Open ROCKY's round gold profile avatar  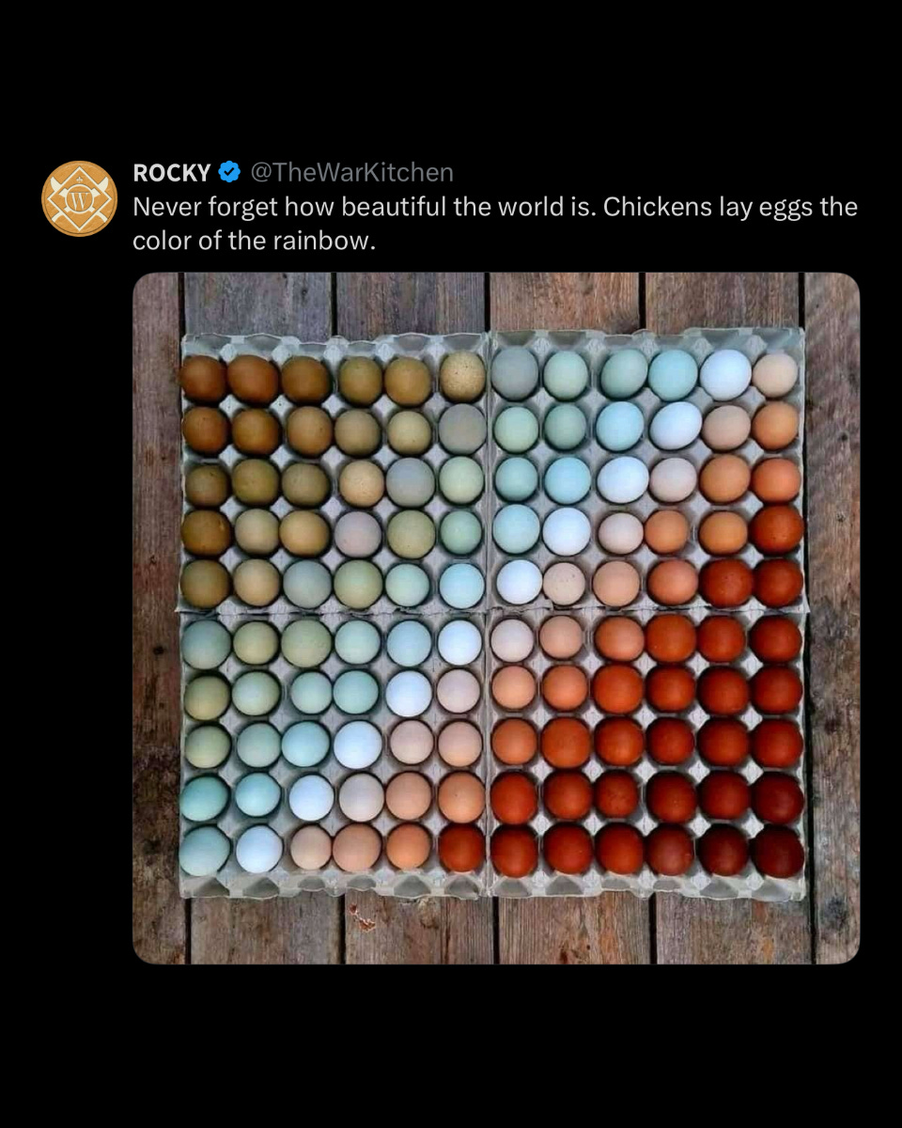point(79,198)
